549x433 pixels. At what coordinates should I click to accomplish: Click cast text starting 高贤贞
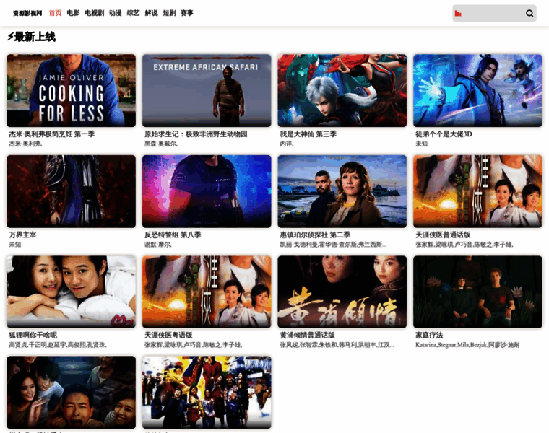[x=58, y=345]
